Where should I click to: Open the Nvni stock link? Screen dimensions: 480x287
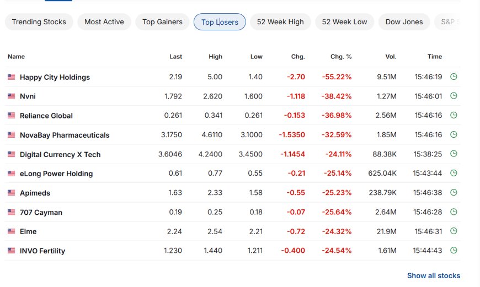[x=28, y=96]
